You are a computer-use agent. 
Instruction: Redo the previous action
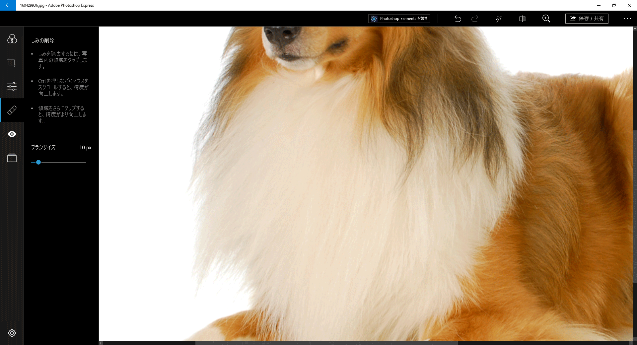click(475, 19)
